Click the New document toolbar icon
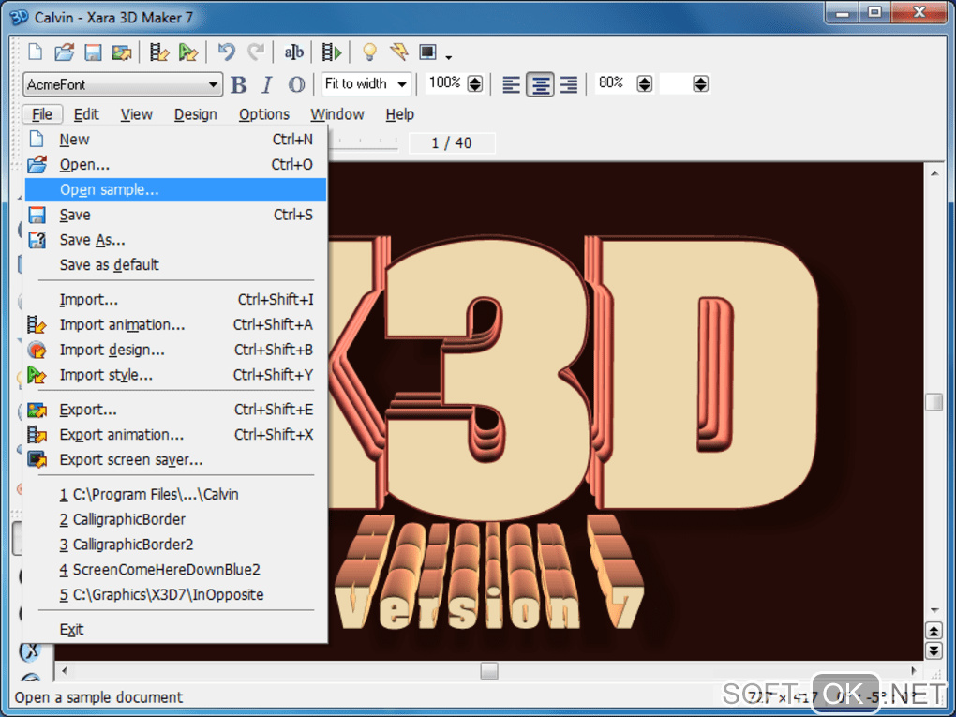956x717 pixels. click(36, 52)
